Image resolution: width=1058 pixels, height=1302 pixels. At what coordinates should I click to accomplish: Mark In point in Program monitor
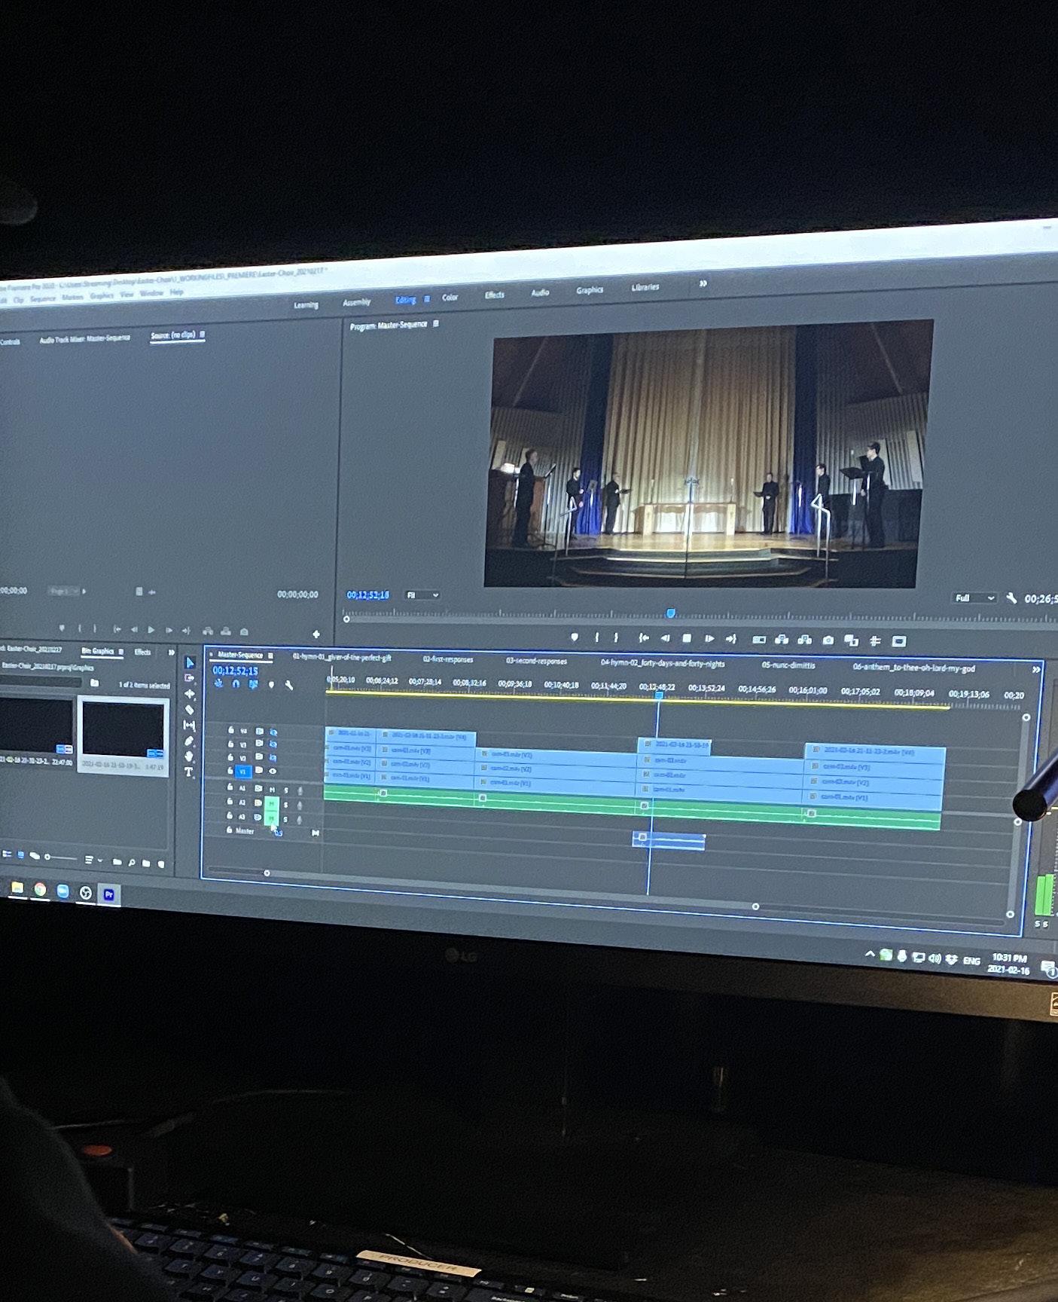pos(596,637)
